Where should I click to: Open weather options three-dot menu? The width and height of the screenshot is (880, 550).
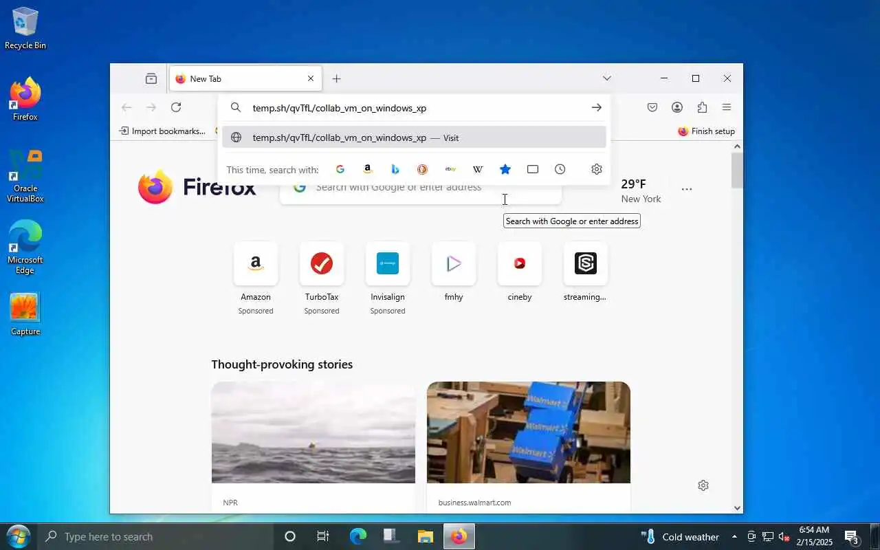(686, 189)
